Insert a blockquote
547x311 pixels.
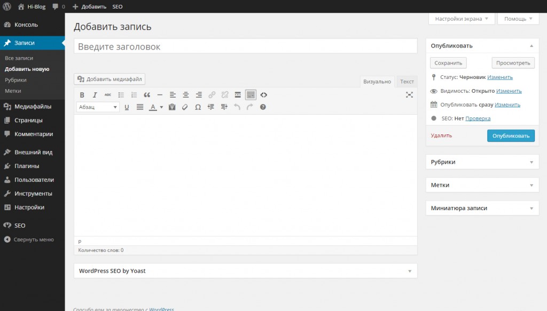coord(147,95)
